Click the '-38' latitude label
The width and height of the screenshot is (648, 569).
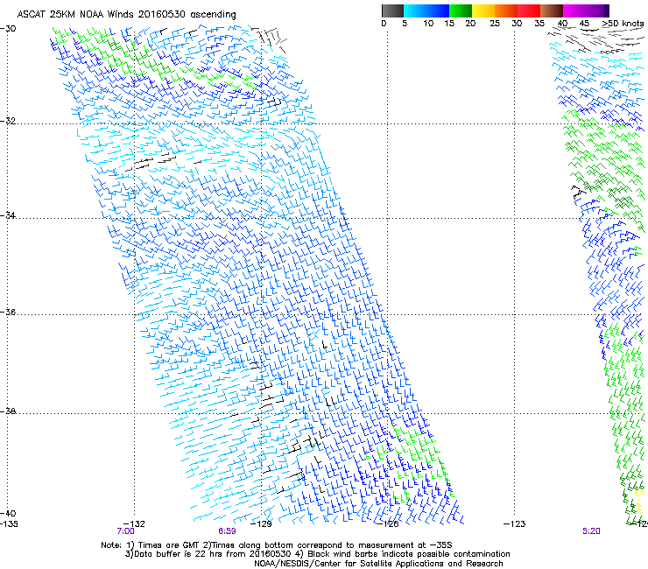coord(8,411)
